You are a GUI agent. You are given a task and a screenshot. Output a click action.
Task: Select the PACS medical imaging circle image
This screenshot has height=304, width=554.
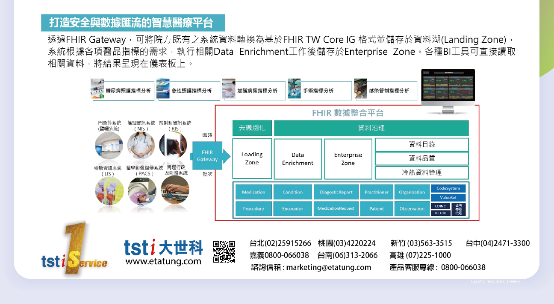pos(142,191)
